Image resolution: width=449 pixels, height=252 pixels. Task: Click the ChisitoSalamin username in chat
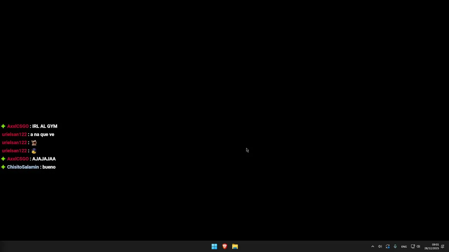tap(23, 167)
